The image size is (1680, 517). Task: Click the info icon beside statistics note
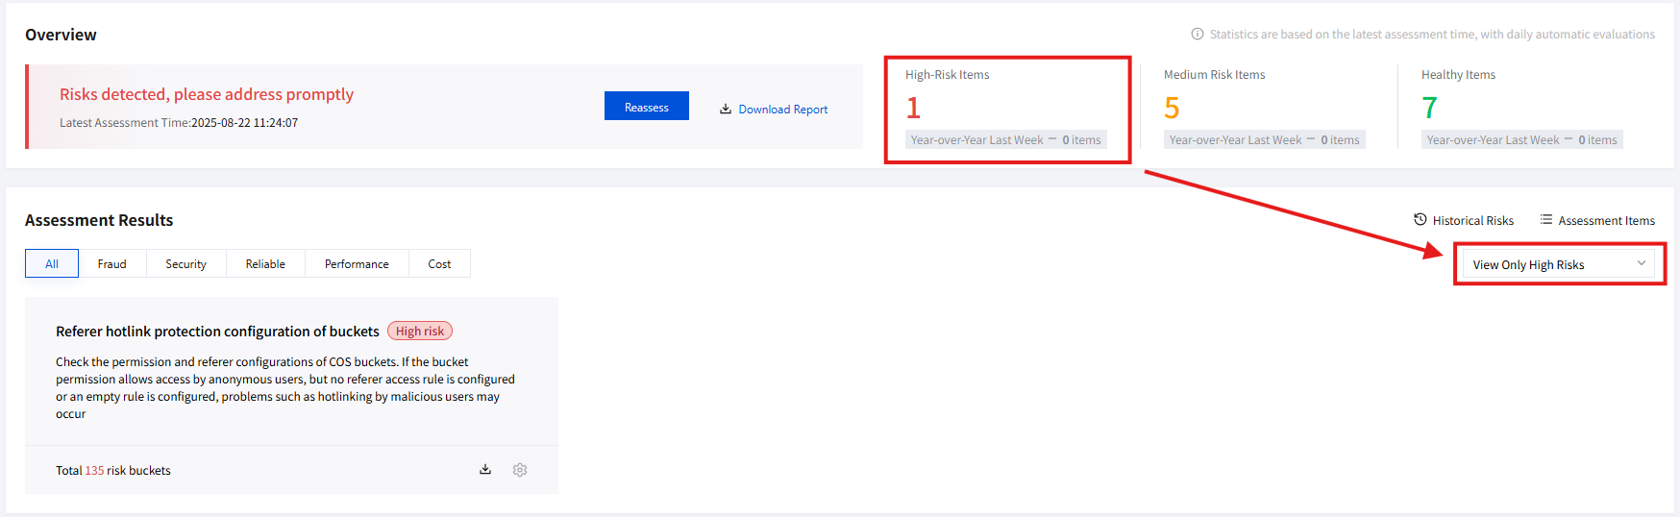[x=1197, y=35]
